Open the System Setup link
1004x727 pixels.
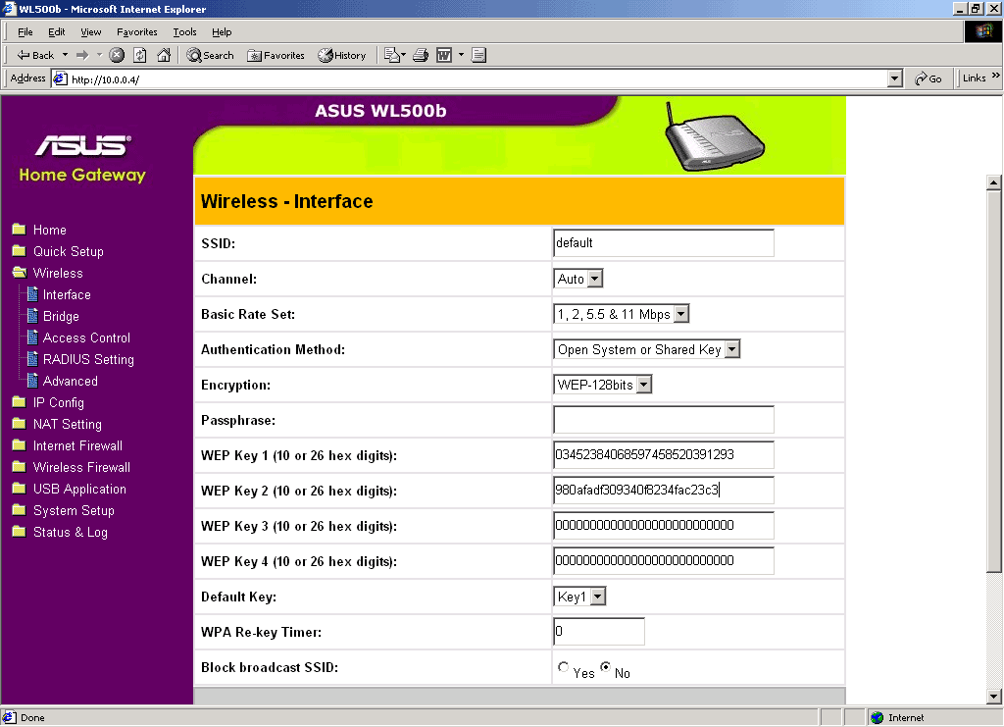click(74, 510)
